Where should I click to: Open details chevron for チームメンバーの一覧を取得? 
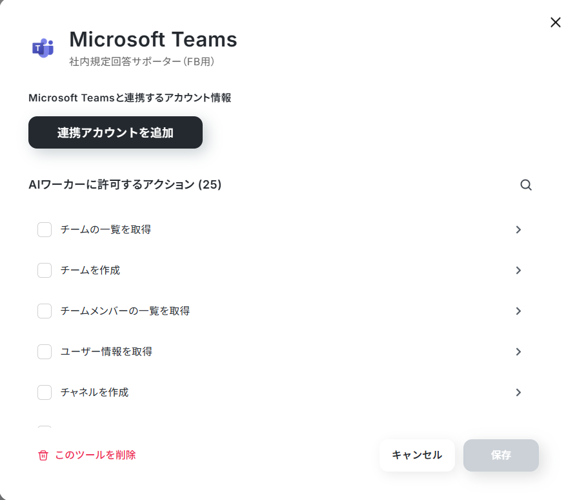(518, 311)
